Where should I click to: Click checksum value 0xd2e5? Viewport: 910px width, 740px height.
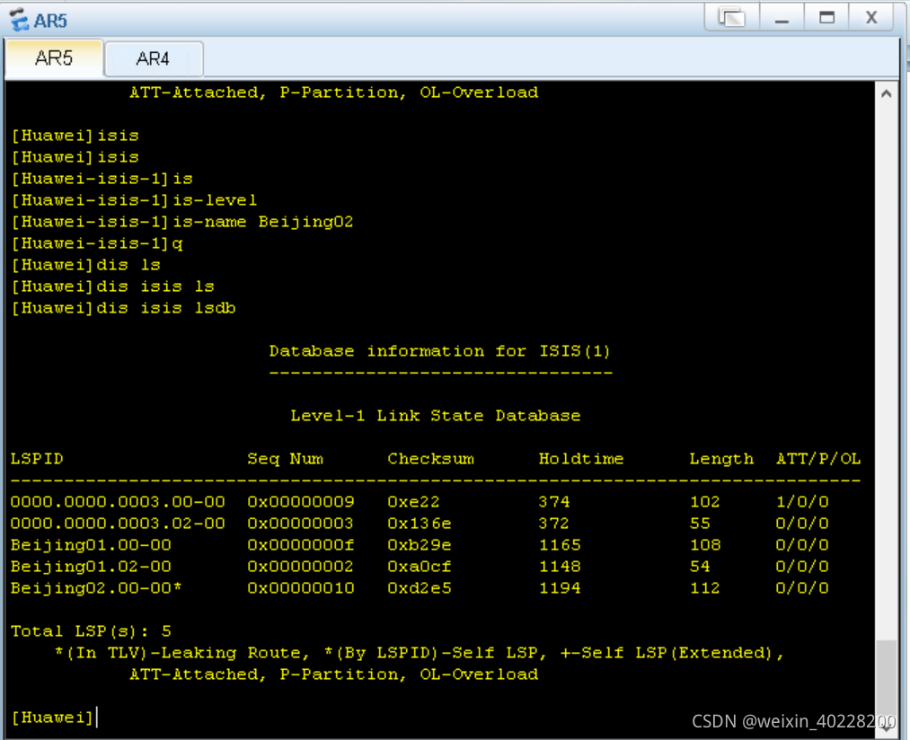419,587
